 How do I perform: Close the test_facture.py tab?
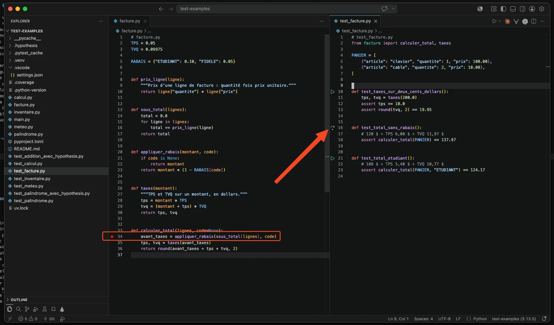[x=375, y=21]
